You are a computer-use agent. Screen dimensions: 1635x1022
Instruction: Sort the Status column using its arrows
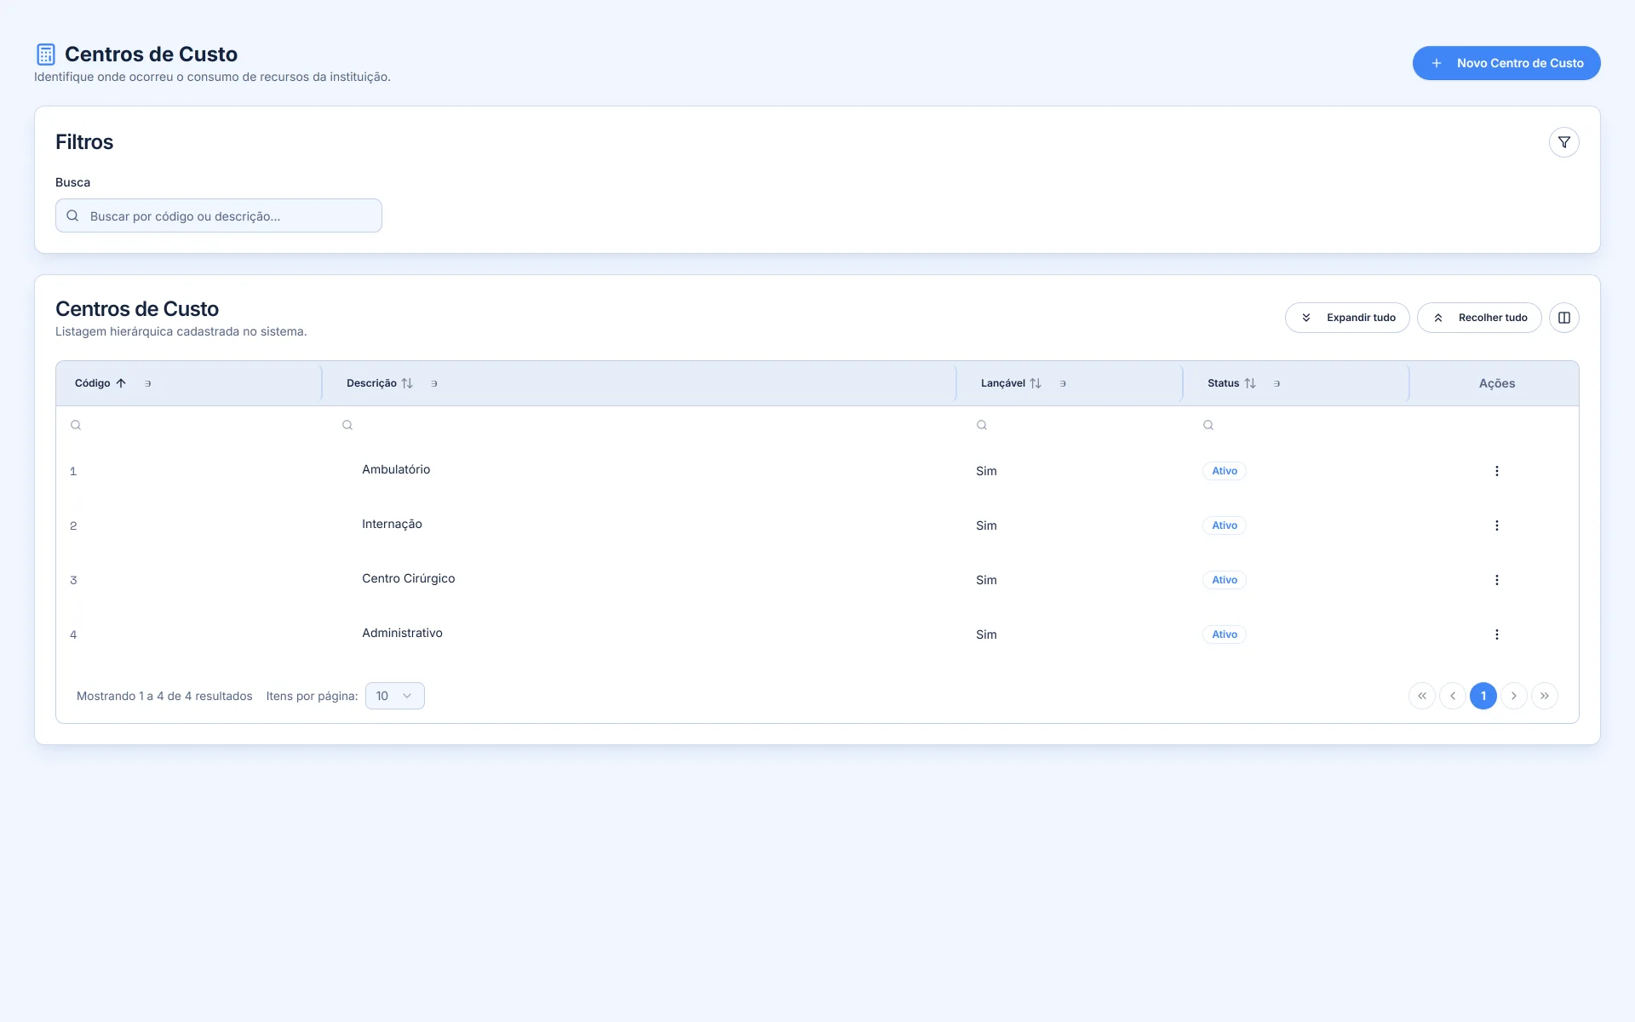coord(1250,383)
